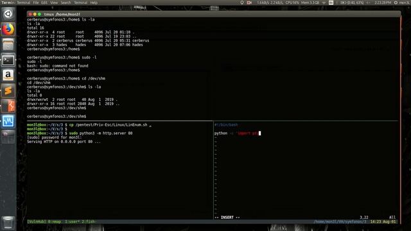Click the 'sudo python3 -m http.server 80' command
The width and height of the screenshot is (411, 231).
[x=101, y=133]
